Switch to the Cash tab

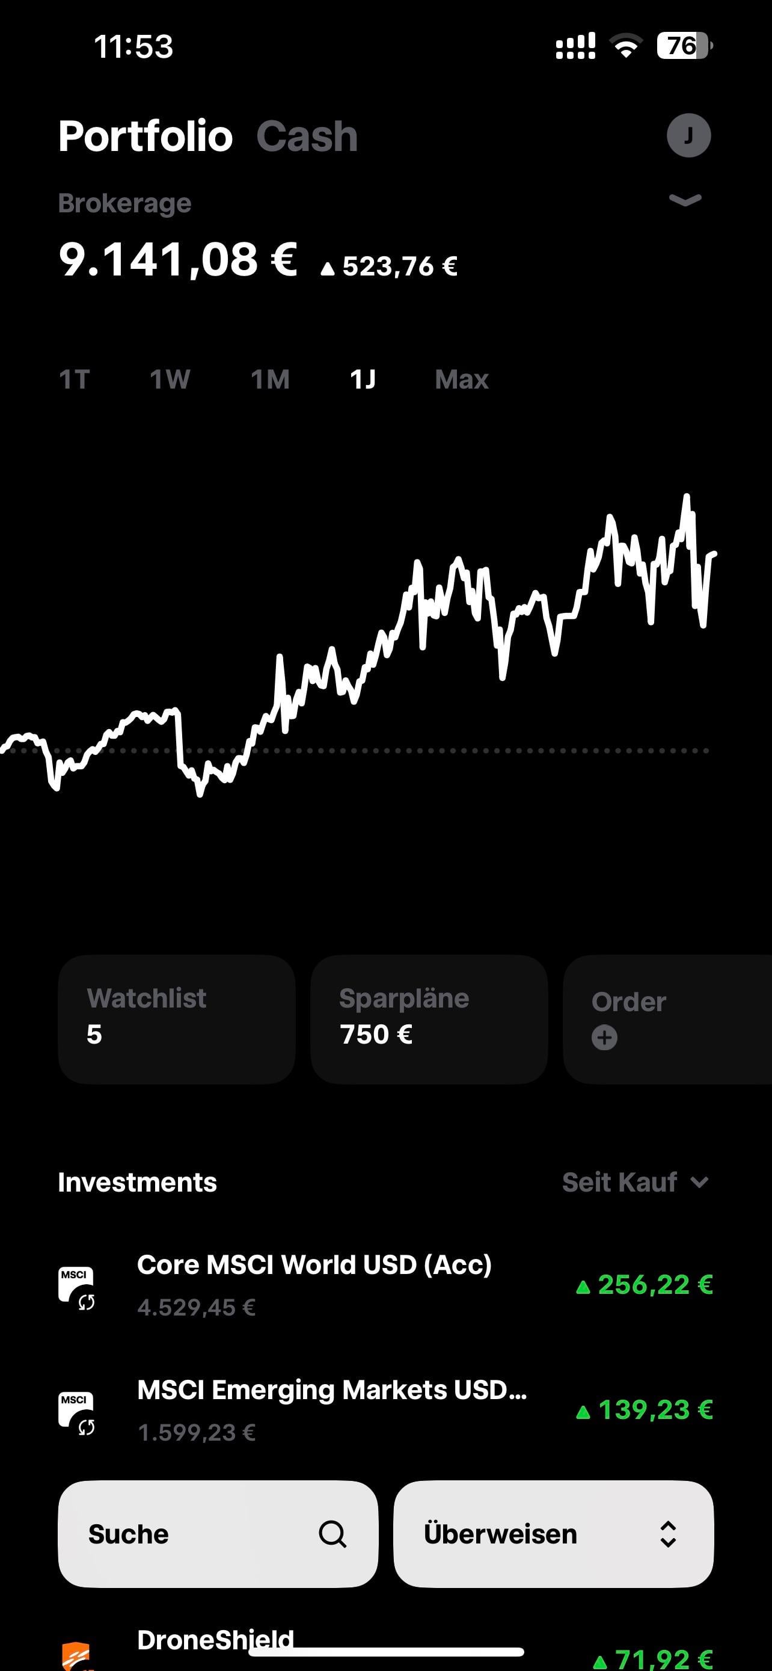coord(307,136)
